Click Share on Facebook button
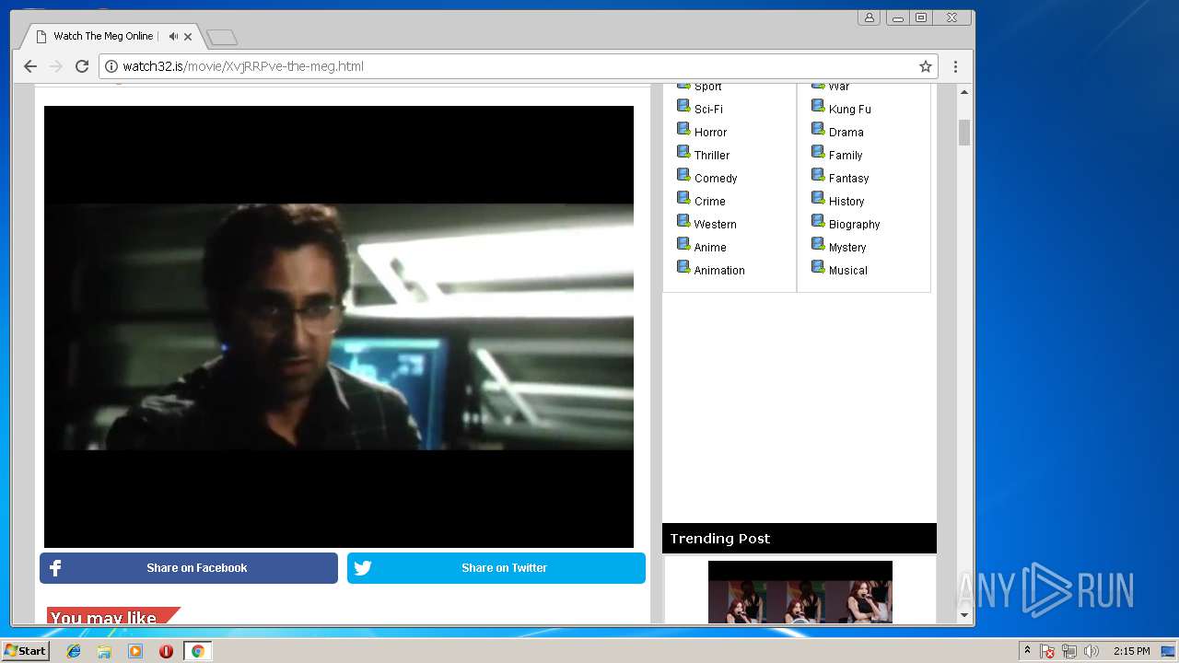 tap(189, 568)
